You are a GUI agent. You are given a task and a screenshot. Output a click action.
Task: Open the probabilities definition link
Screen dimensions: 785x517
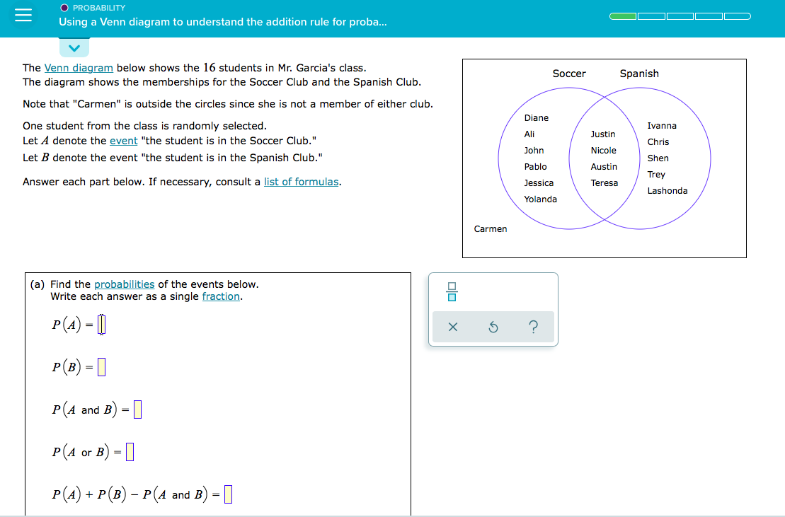pos(125,284)
